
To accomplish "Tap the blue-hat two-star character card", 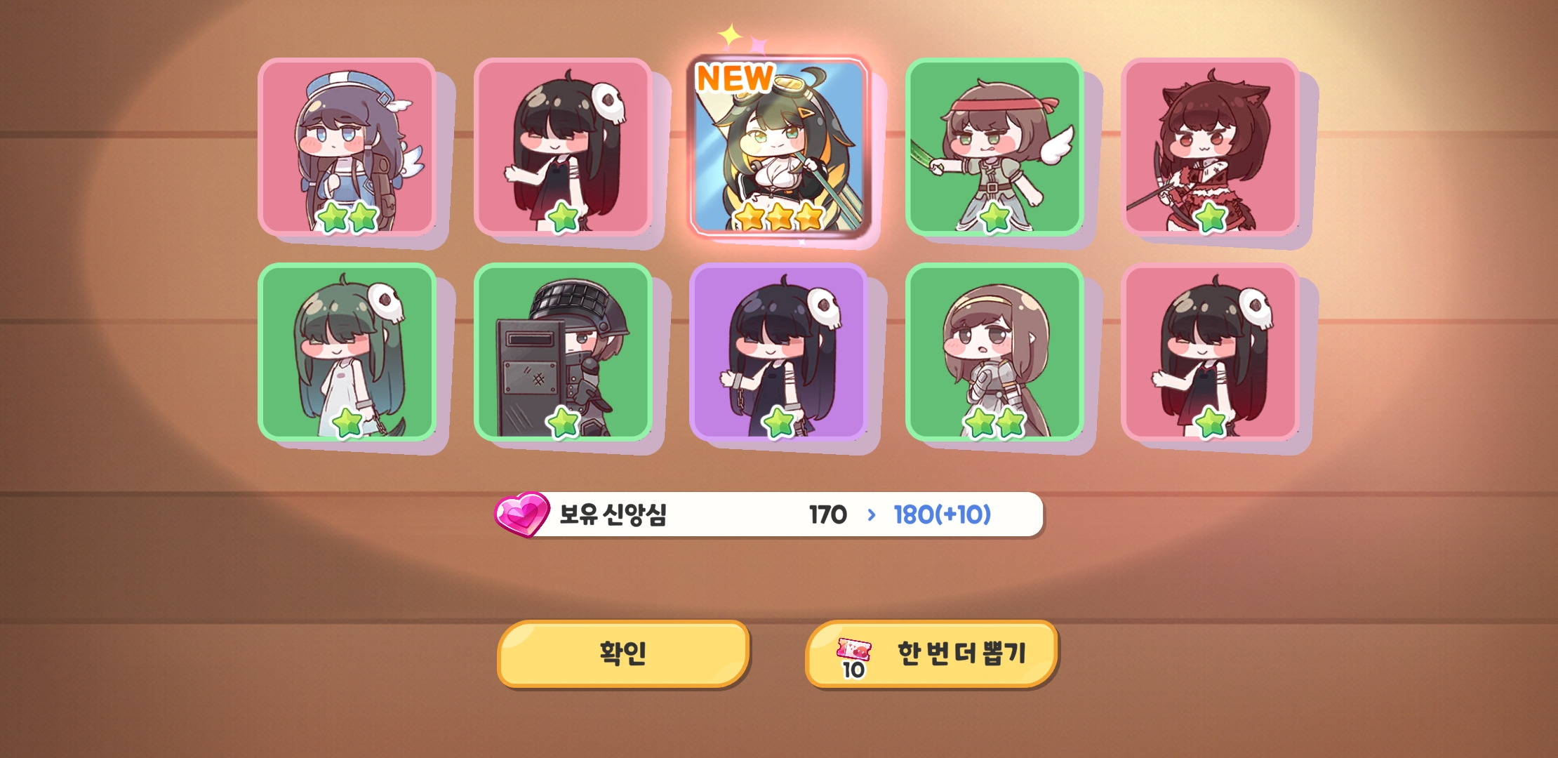I will click(347, 147).
